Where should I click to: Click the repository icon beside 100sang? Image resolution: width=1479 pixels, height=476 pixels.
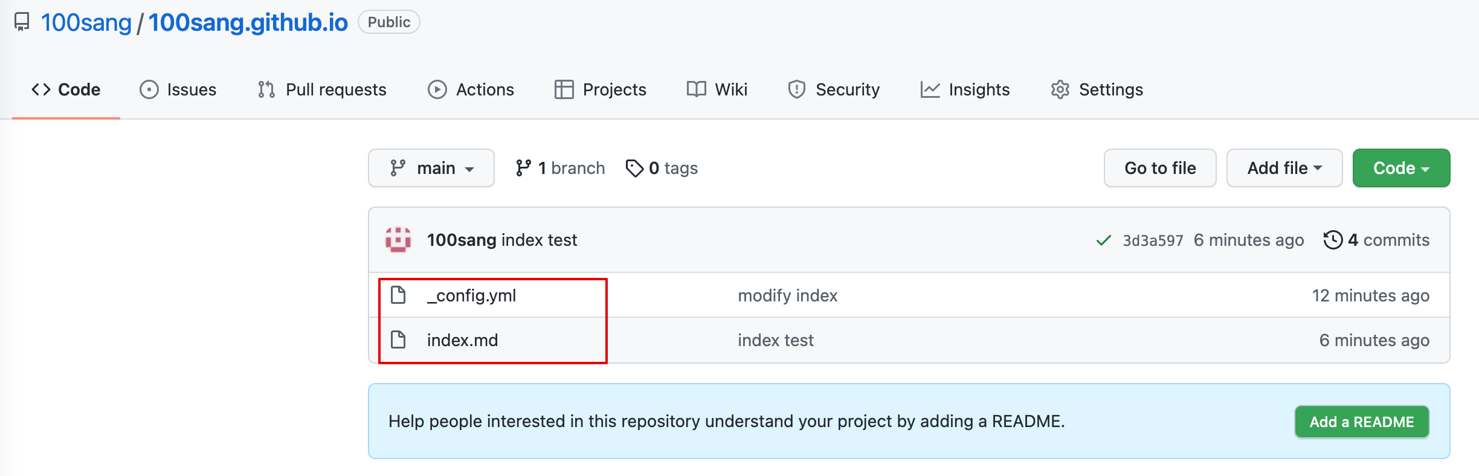22,22
